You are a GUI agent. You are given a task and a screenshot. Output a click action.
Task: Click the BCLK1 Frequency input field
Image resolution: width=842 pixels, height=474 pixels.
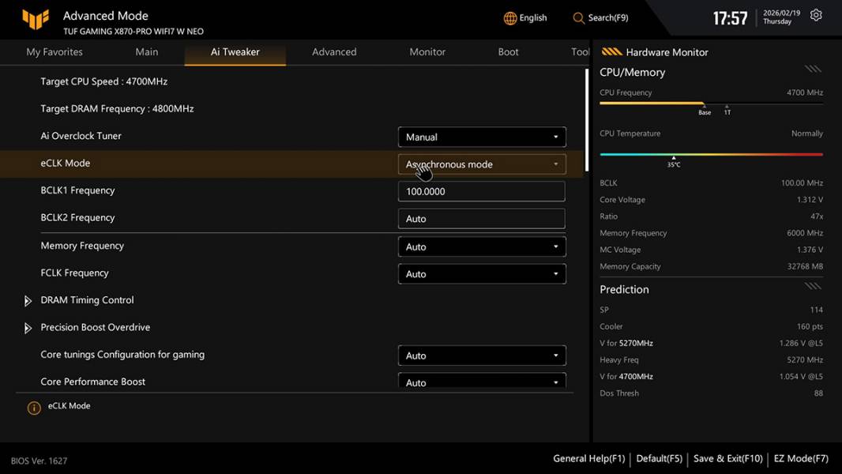click(481, 191)
